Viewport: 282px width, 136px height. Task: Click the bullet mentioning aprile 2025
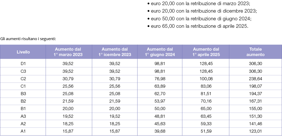[198, 26]
